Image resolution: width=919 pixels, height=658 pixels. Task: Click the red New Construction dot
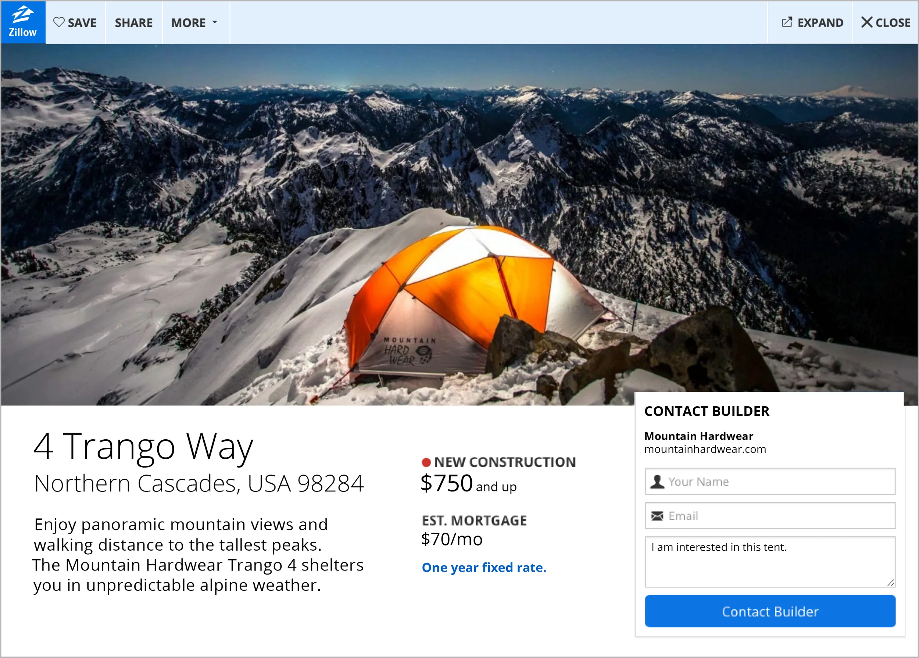pyautogui.click(x=426, y=462)
